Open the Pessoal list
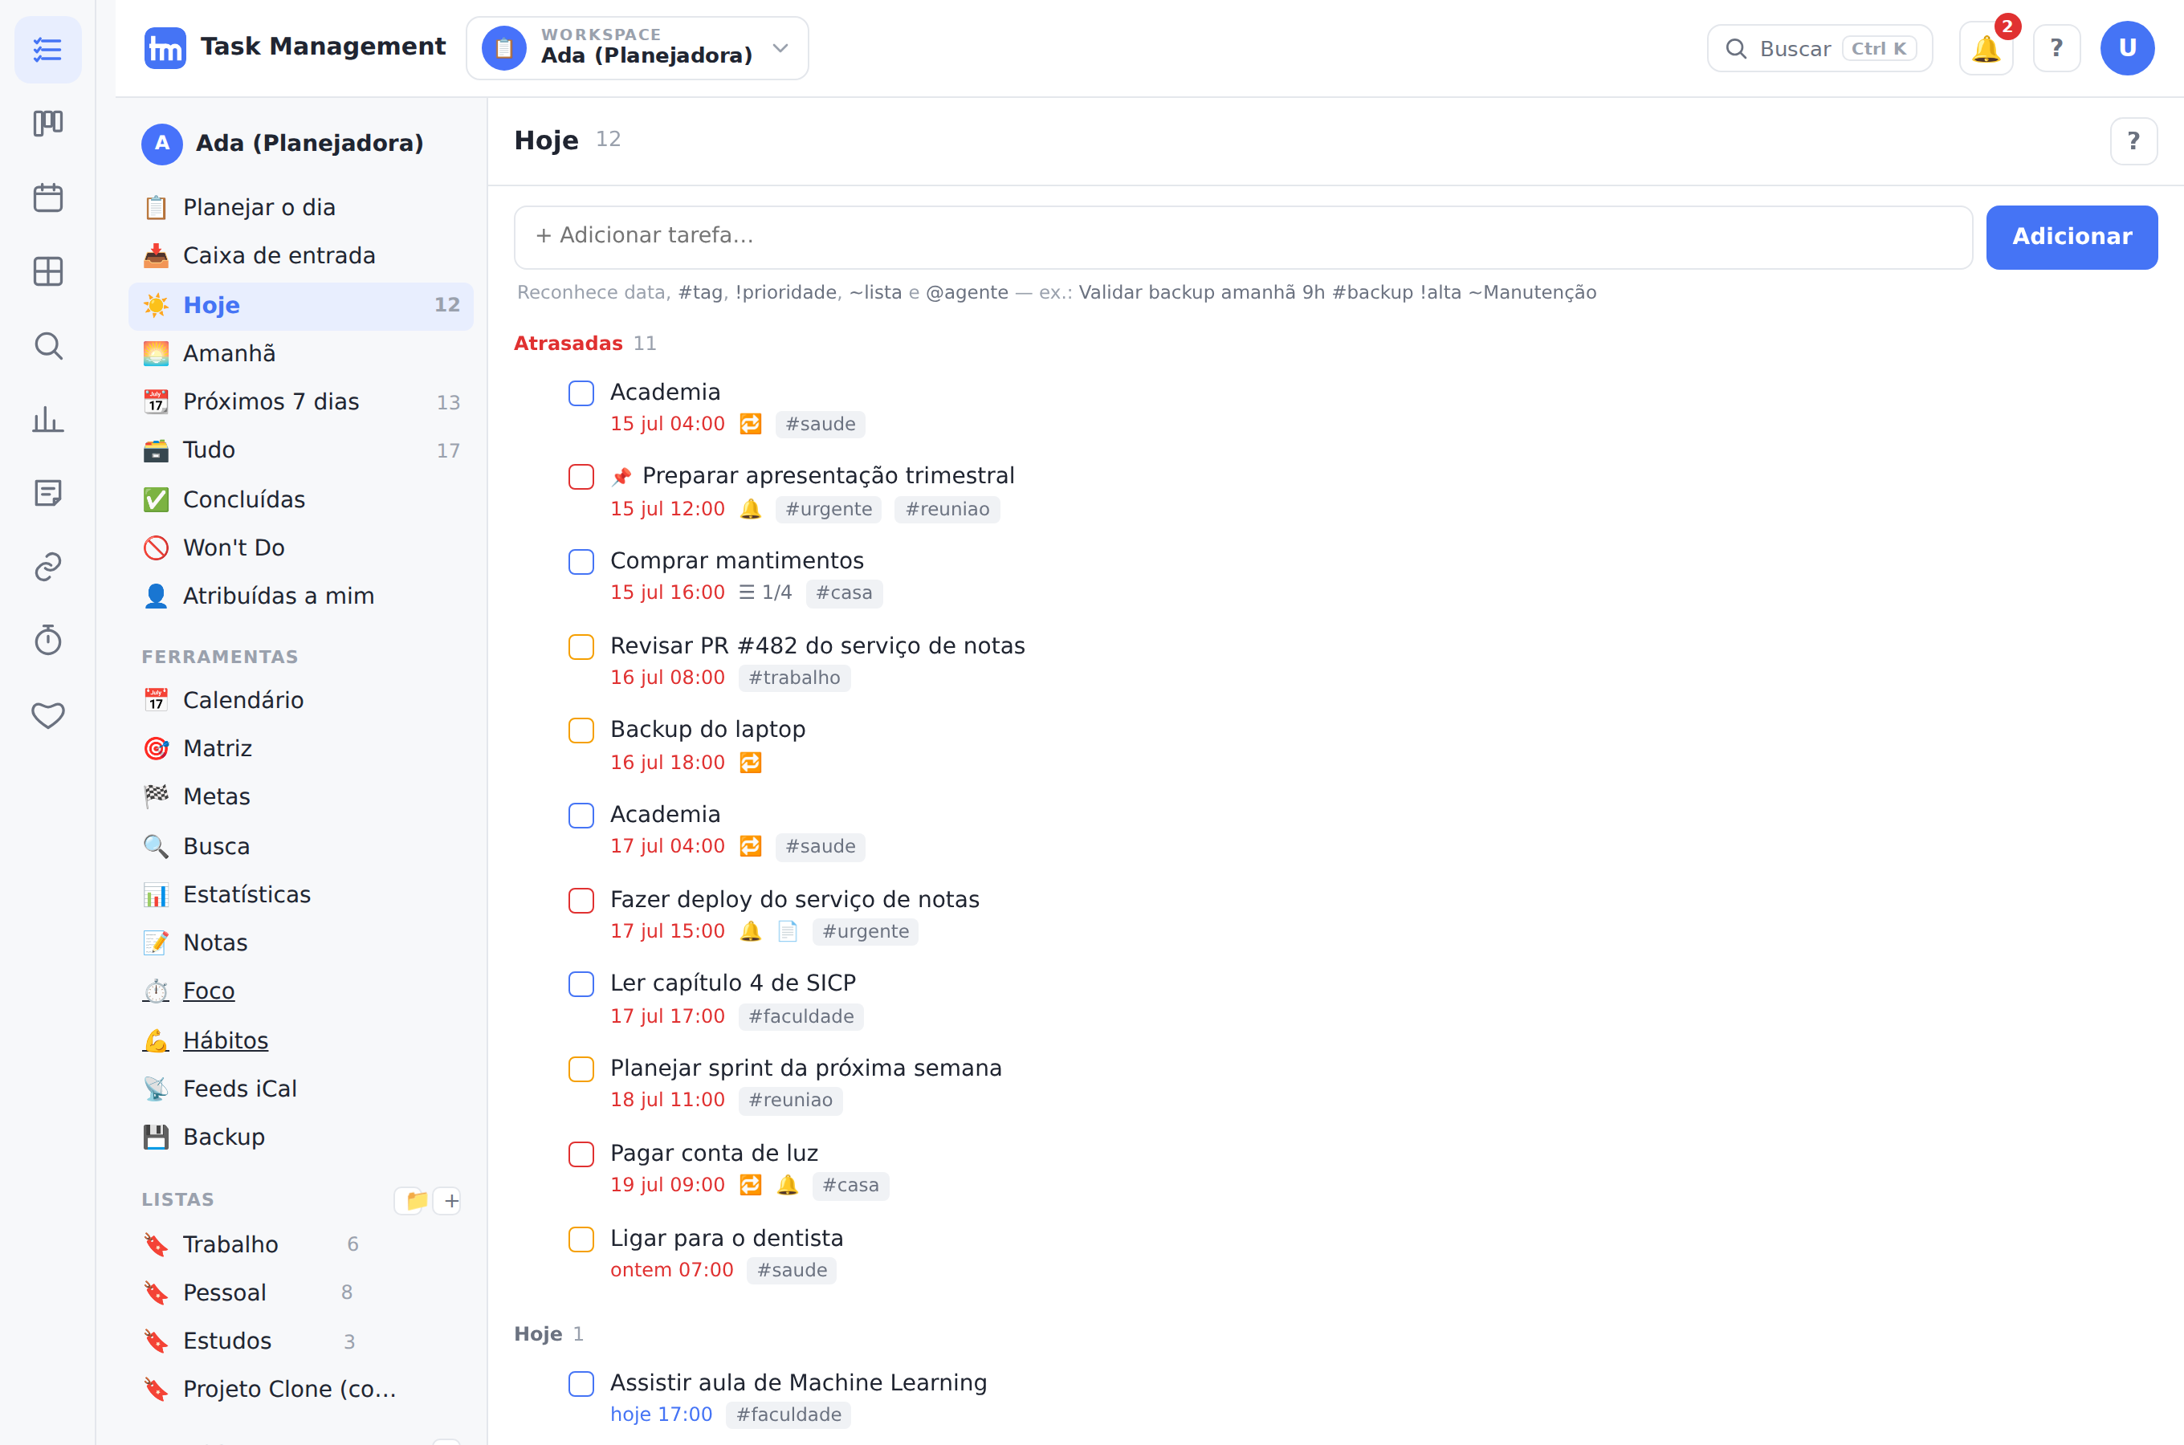The image size is (2184, 1445). (300, 1293)
